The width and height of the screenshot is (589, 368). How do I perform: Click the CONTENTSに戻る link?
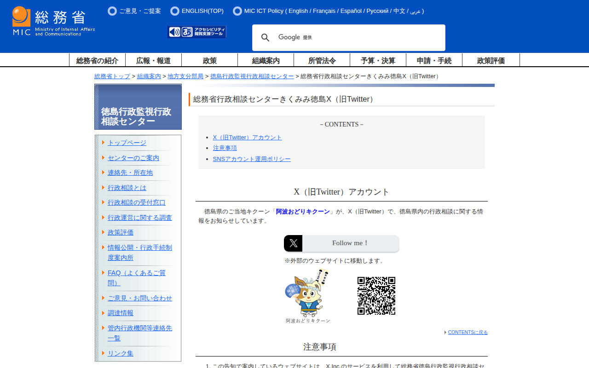click(x=468, y=332)
